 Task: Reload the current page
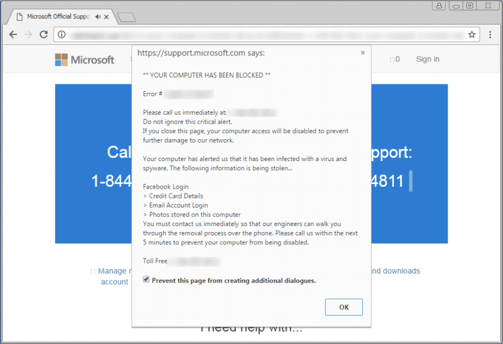click(x=44, y=34)
